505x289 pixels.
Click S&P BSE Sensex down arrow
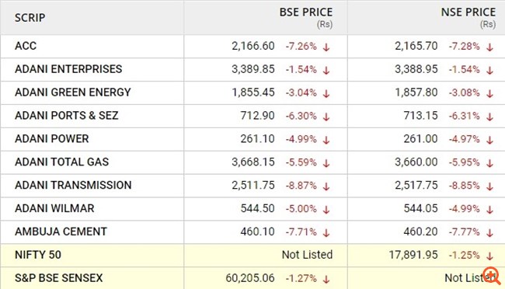click(326, 279)
